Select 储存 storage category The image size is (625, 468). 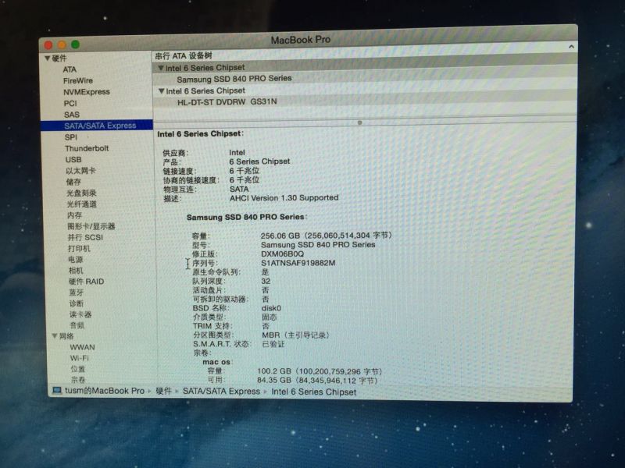pyautogui.click(x=73, y=182)
